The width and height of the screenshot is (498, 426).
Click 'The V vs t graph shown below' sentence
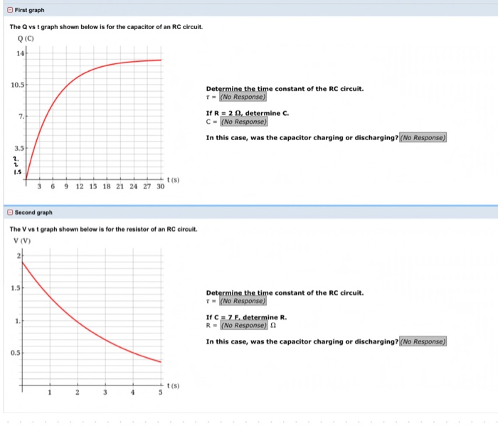point(104,229)
